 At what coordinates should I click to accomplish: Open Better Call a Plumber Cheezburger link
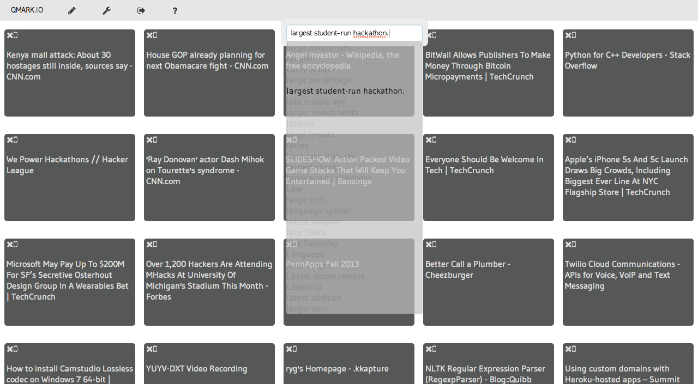[468, 270]
